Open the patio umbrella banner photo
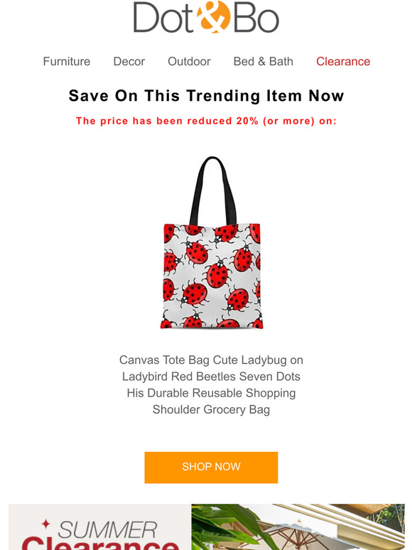412x550 pixels. coord(298,527)
